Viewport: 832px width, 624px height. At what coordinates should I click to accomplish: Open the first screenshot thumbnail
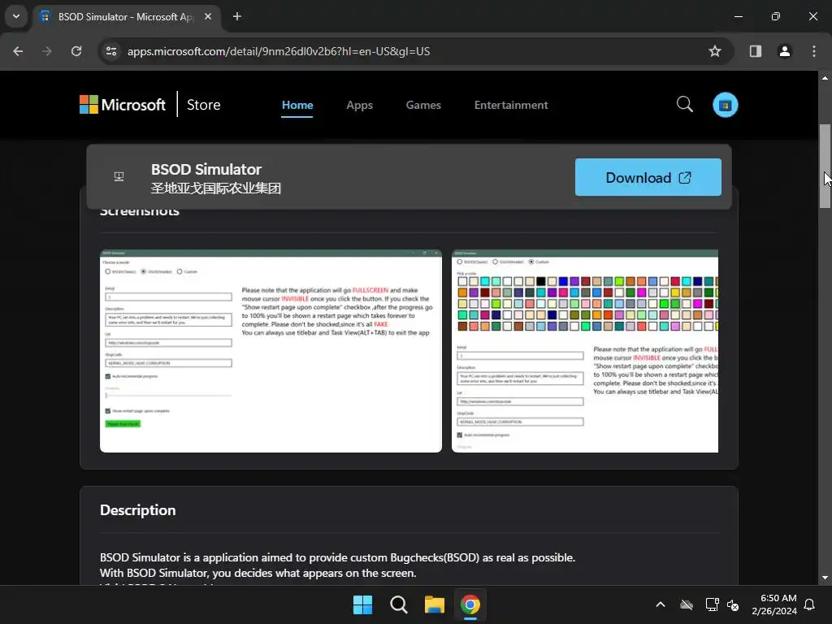point(271,351)
